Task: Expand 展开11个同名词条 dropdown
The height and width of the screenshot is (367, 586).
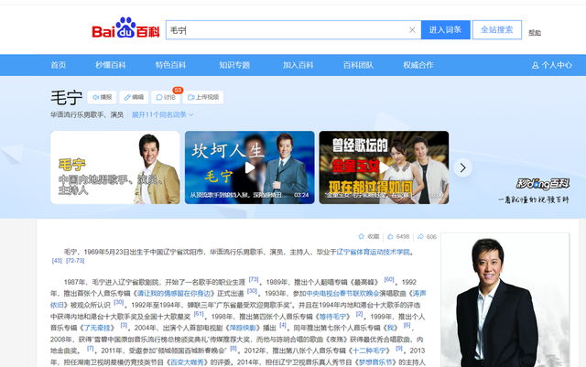Action: tap(163, 114)
